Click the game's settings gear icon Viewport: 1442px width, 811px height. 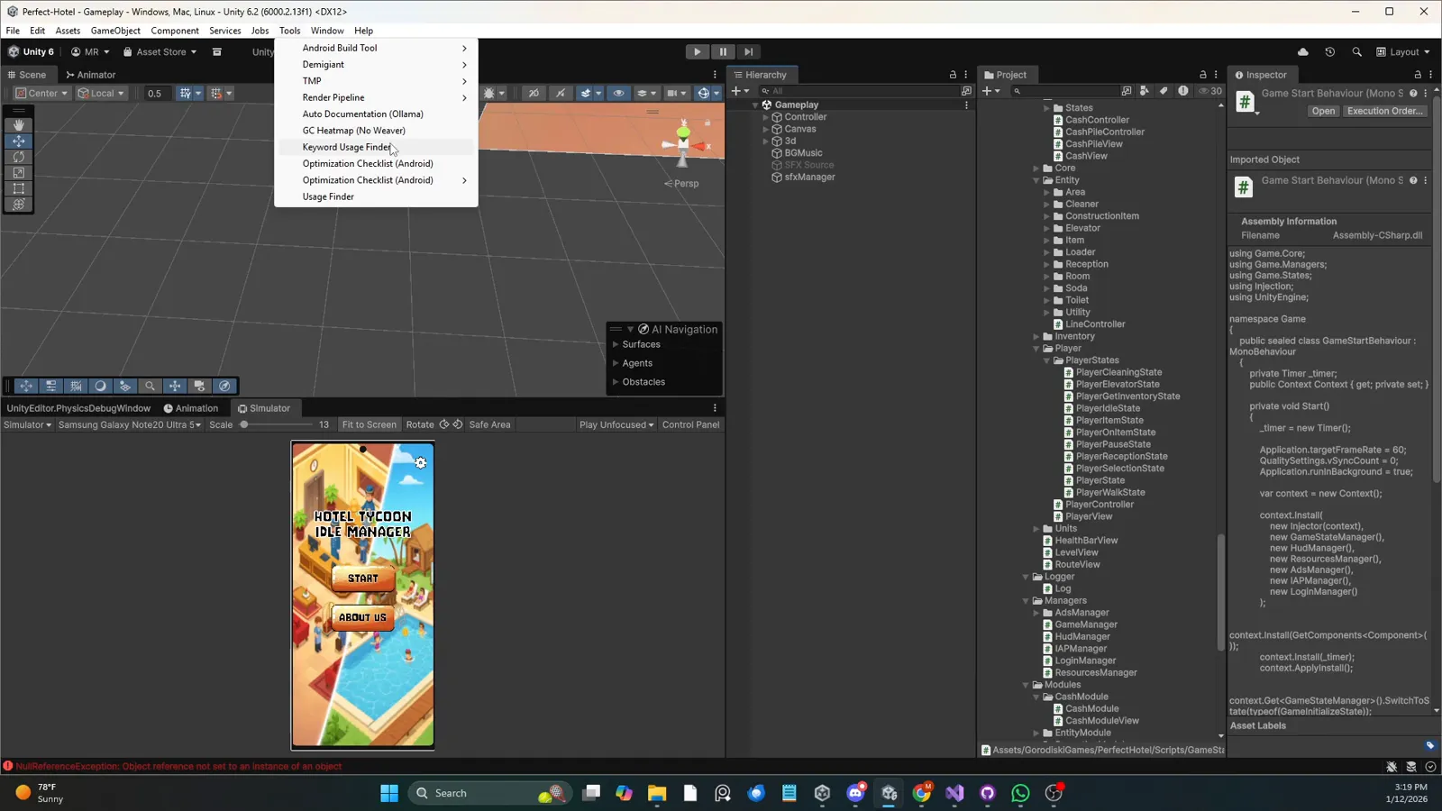tap(420, 463)
